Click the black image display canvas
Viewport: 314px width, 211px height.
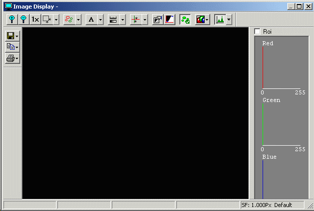click(135, 113)
